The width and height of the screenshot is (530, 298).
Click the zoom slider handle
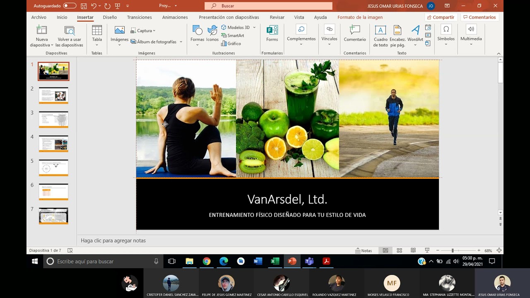click(x=453, y=250)
